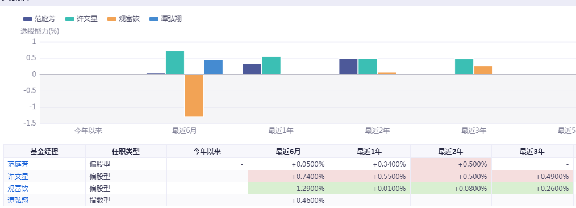Image resolution: width=576 pixels, height=208 pixels.
Task: Click the dark blue 范庭芳 bar in 最近2年
Action: (x=348, y=66)
